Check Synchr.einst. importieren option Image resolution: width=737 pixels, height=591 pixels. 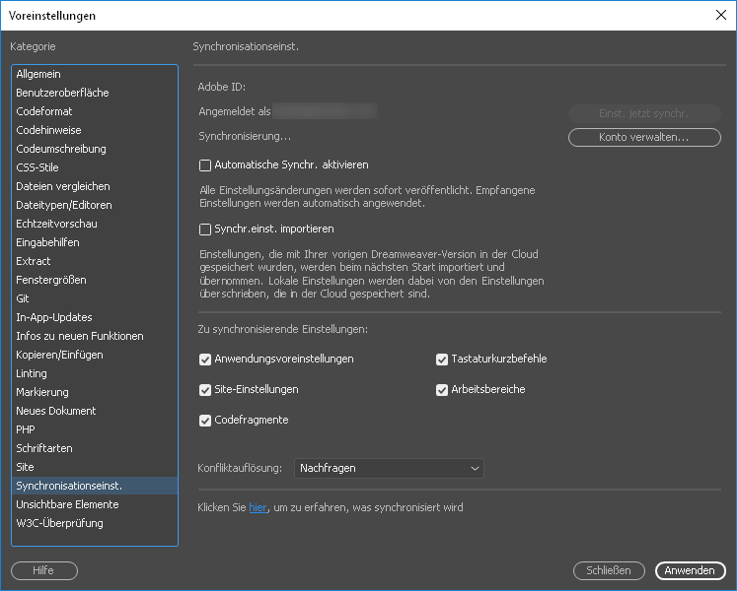pos(205,230)
